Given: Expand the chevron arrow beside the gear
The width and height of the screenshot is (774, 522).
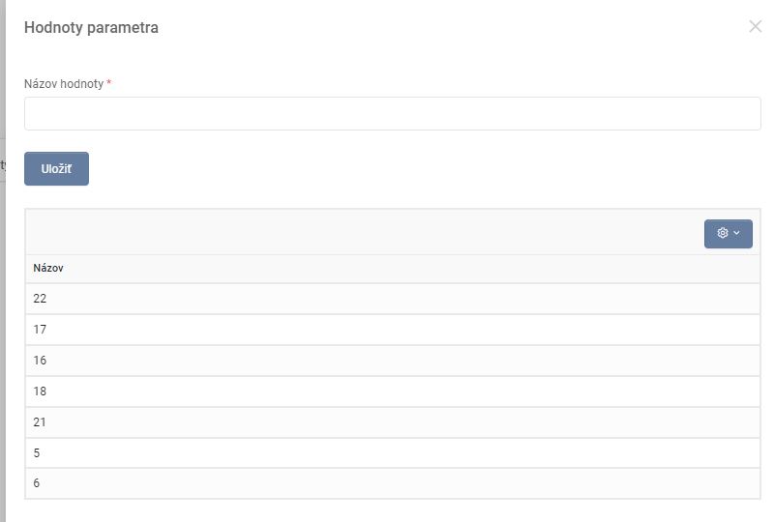Looking at the screenshot, I should 737,233.
